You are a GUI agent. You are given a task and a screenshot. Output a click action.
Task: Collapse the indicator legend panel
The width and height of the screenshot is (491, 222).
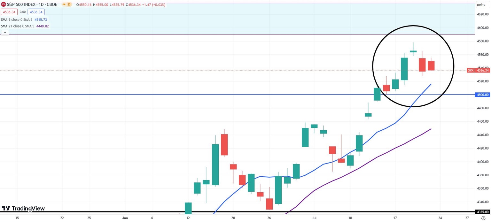pos(5,32)
